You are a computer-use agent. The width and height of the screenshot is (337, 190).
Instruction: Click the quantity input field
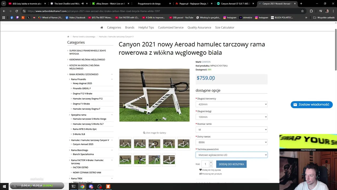pos(205,164)
